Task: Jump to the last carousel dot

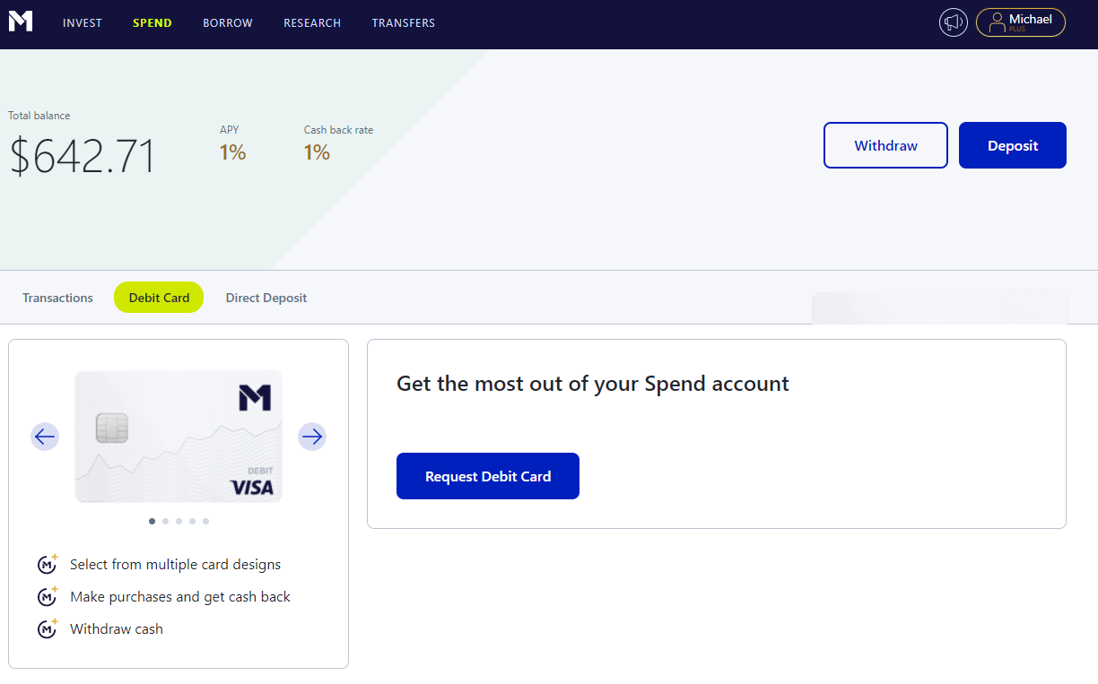Action: click(206, 521)
